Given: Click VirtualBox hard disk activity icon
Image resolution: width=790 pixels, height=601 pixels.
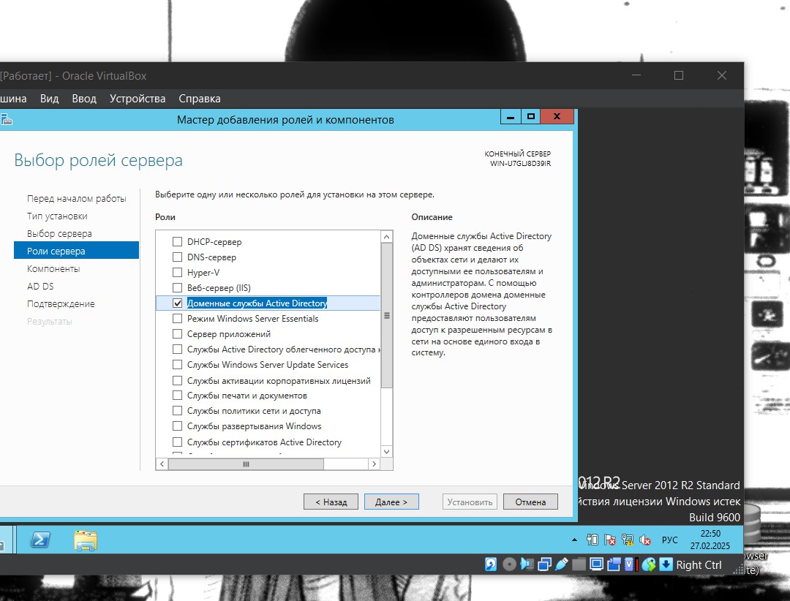Looking at the screenshot, I should [x=491, y=564].
